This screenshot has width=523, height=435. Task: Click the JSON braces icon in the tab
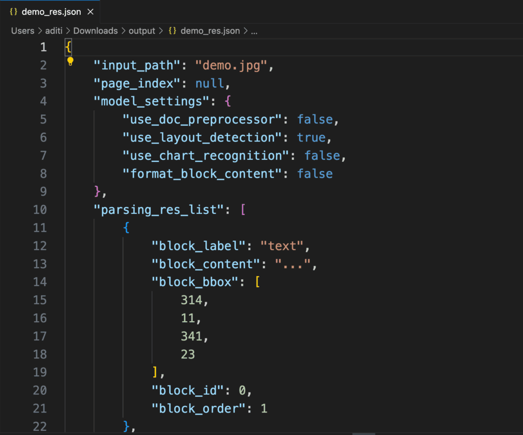pos(14,12)
